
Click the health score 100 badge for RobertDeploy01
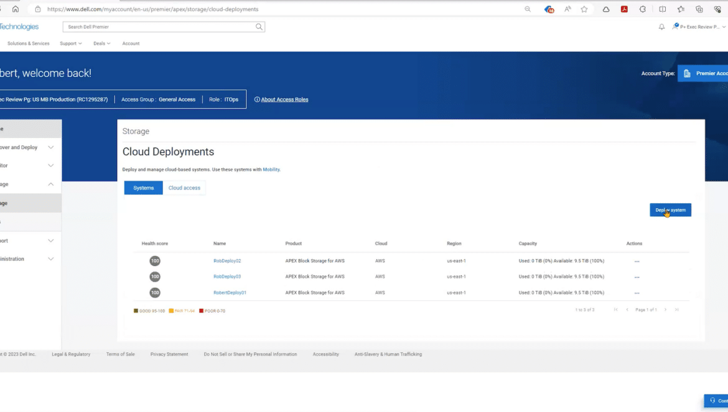pos(154,293)
